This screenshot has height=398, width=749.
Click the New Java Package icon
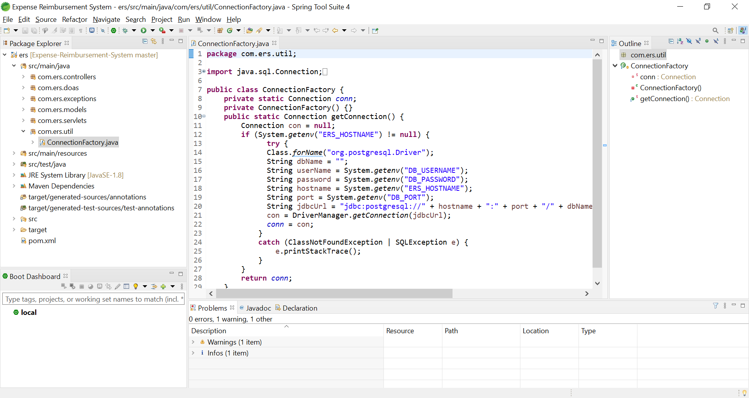pyautogui.click(x=220, y=30)
